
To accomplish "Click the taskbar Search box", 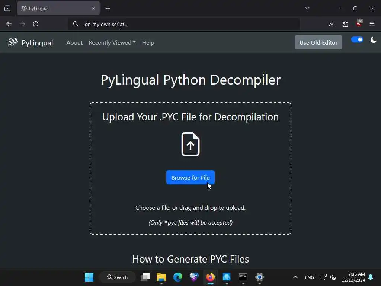I will (x=117, y=277).
